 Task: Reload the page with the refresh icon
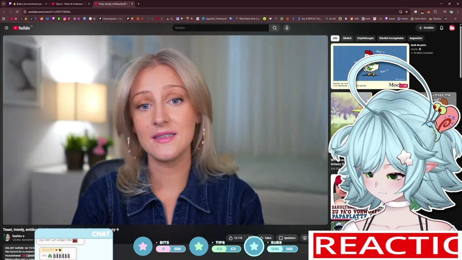click(x=17, y=12)
